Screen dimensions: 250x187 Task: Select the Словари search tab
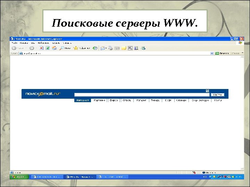(x=182, y=100)
